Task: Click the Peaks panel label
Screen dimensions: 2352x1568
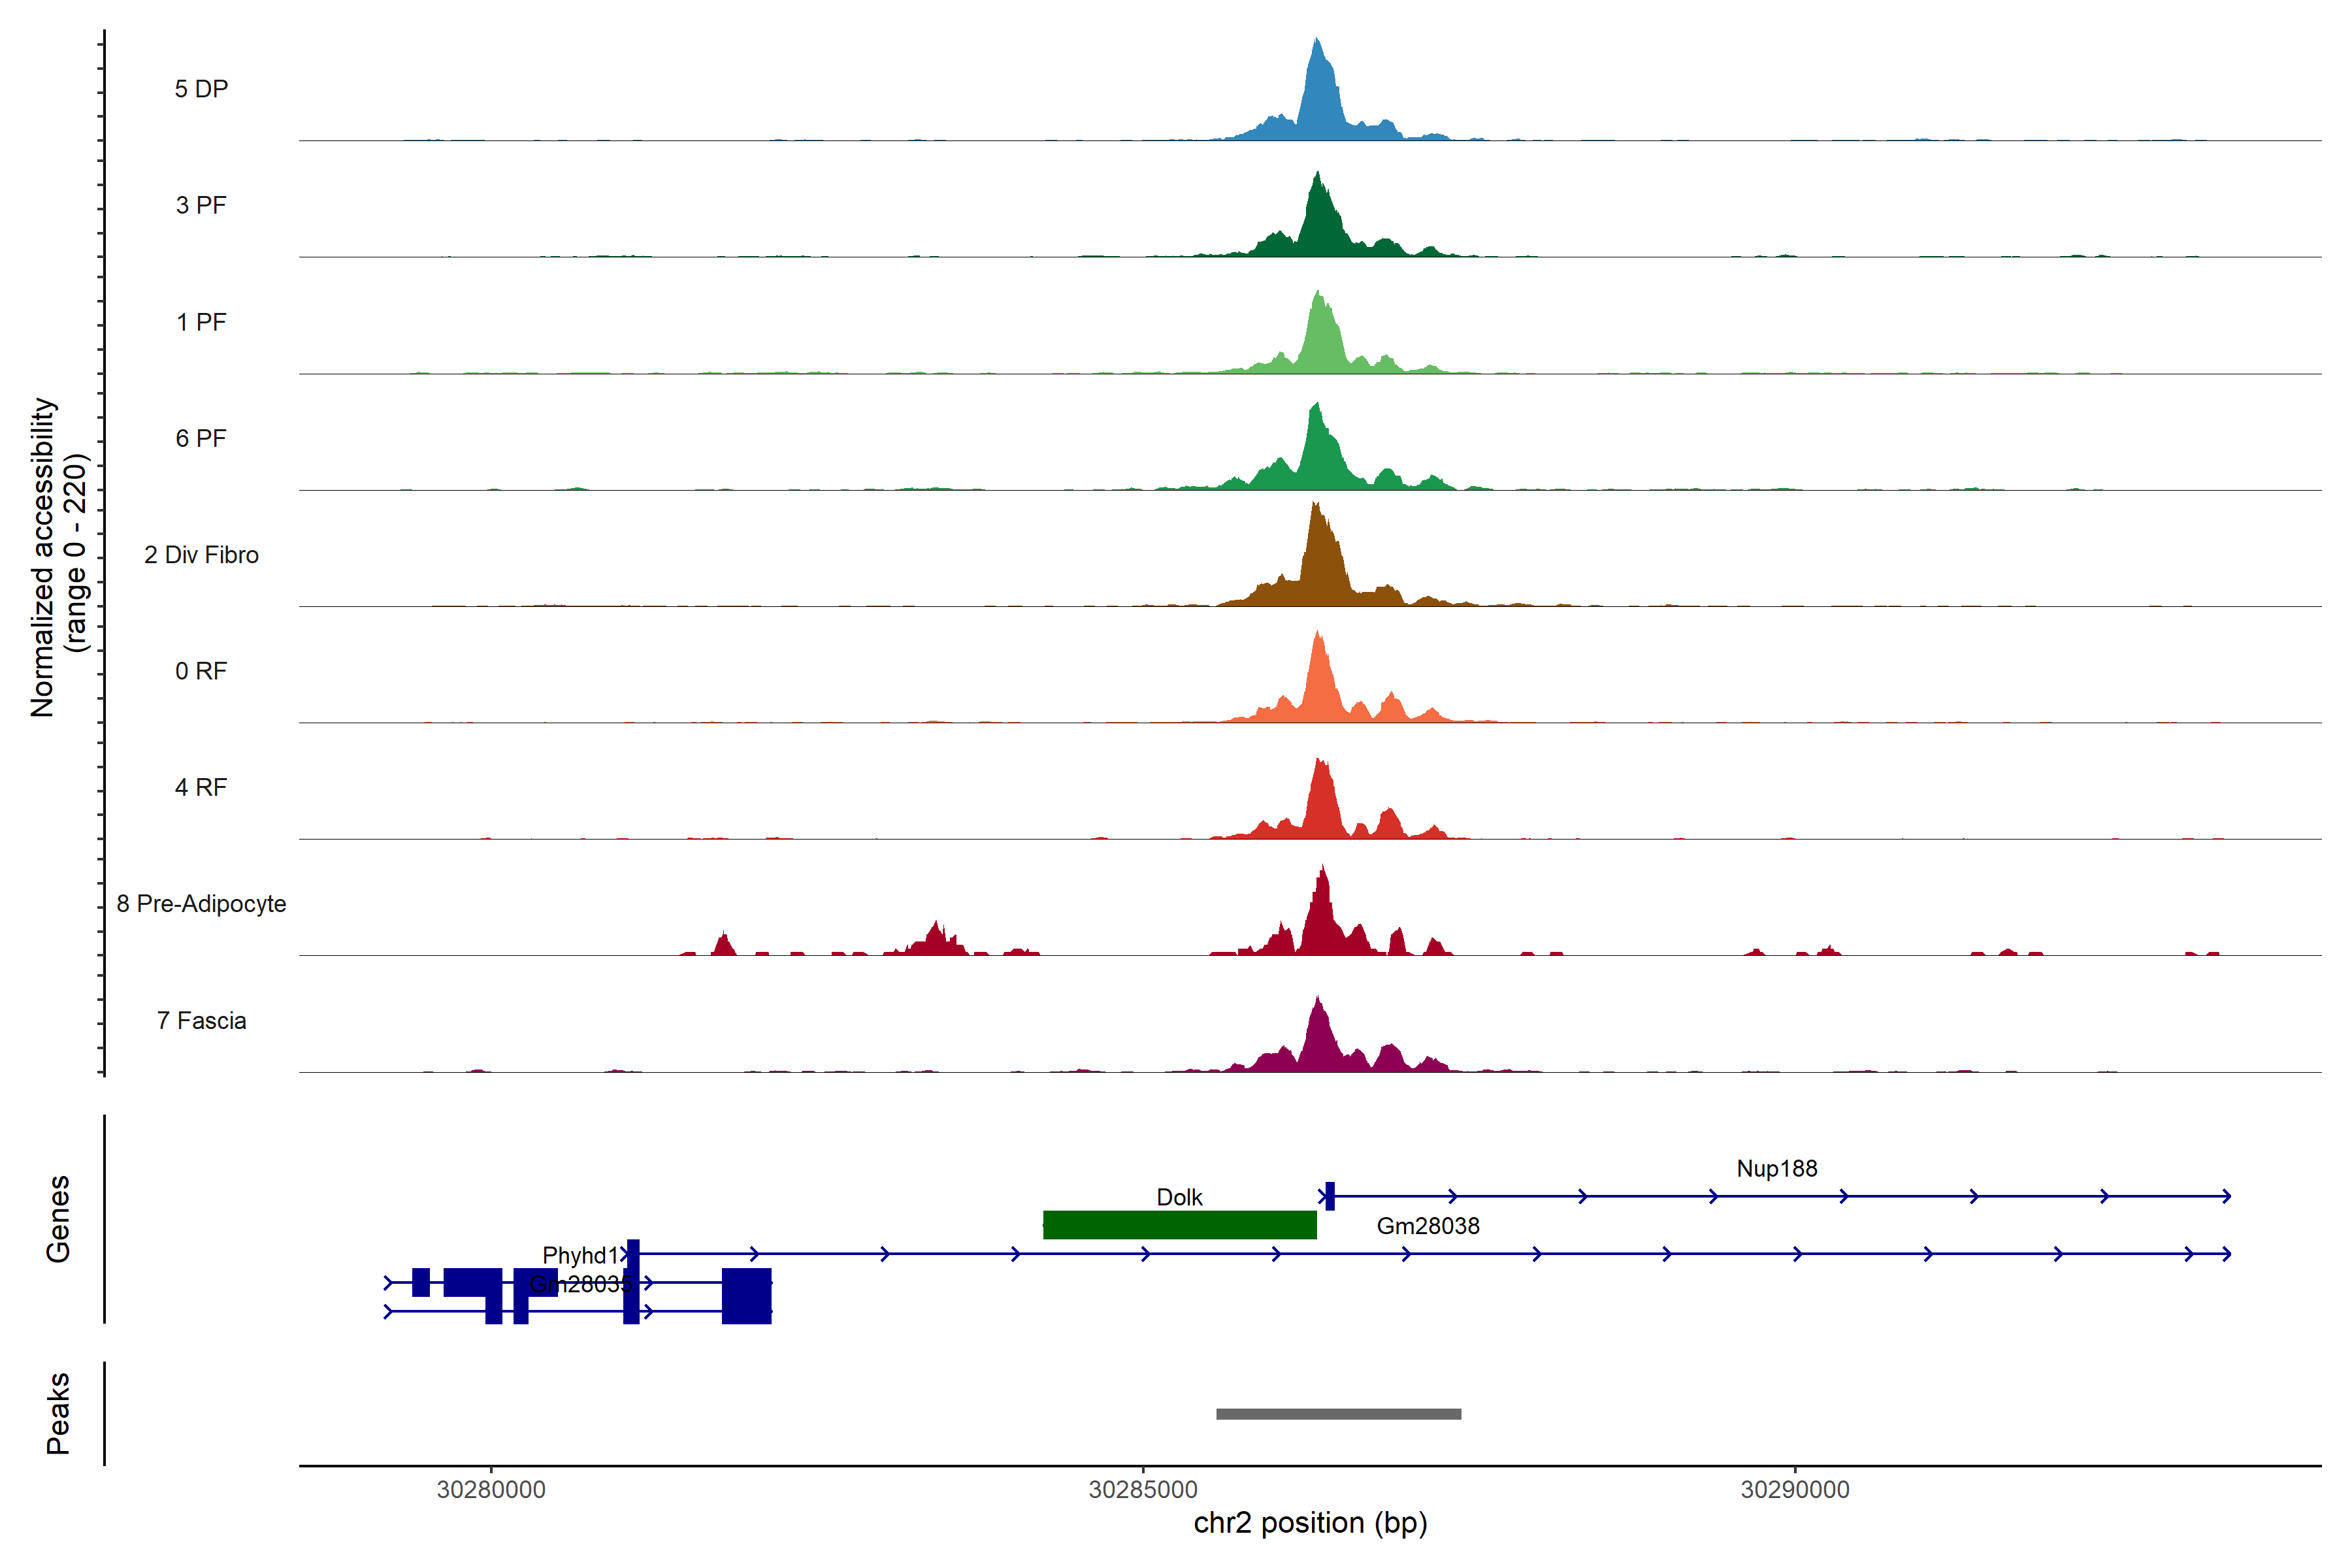Action: (x=58, y=1413)
